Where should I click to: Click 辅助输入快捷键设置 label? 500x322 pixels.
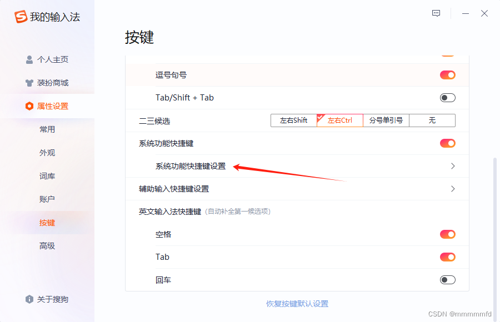174,189
